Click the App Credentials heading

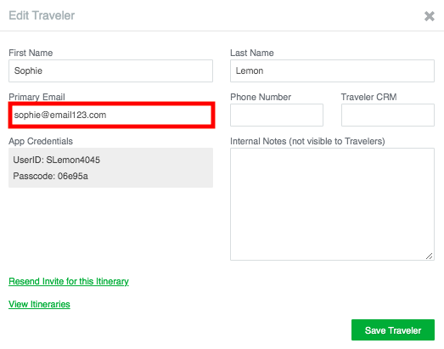tap(41, 141)
